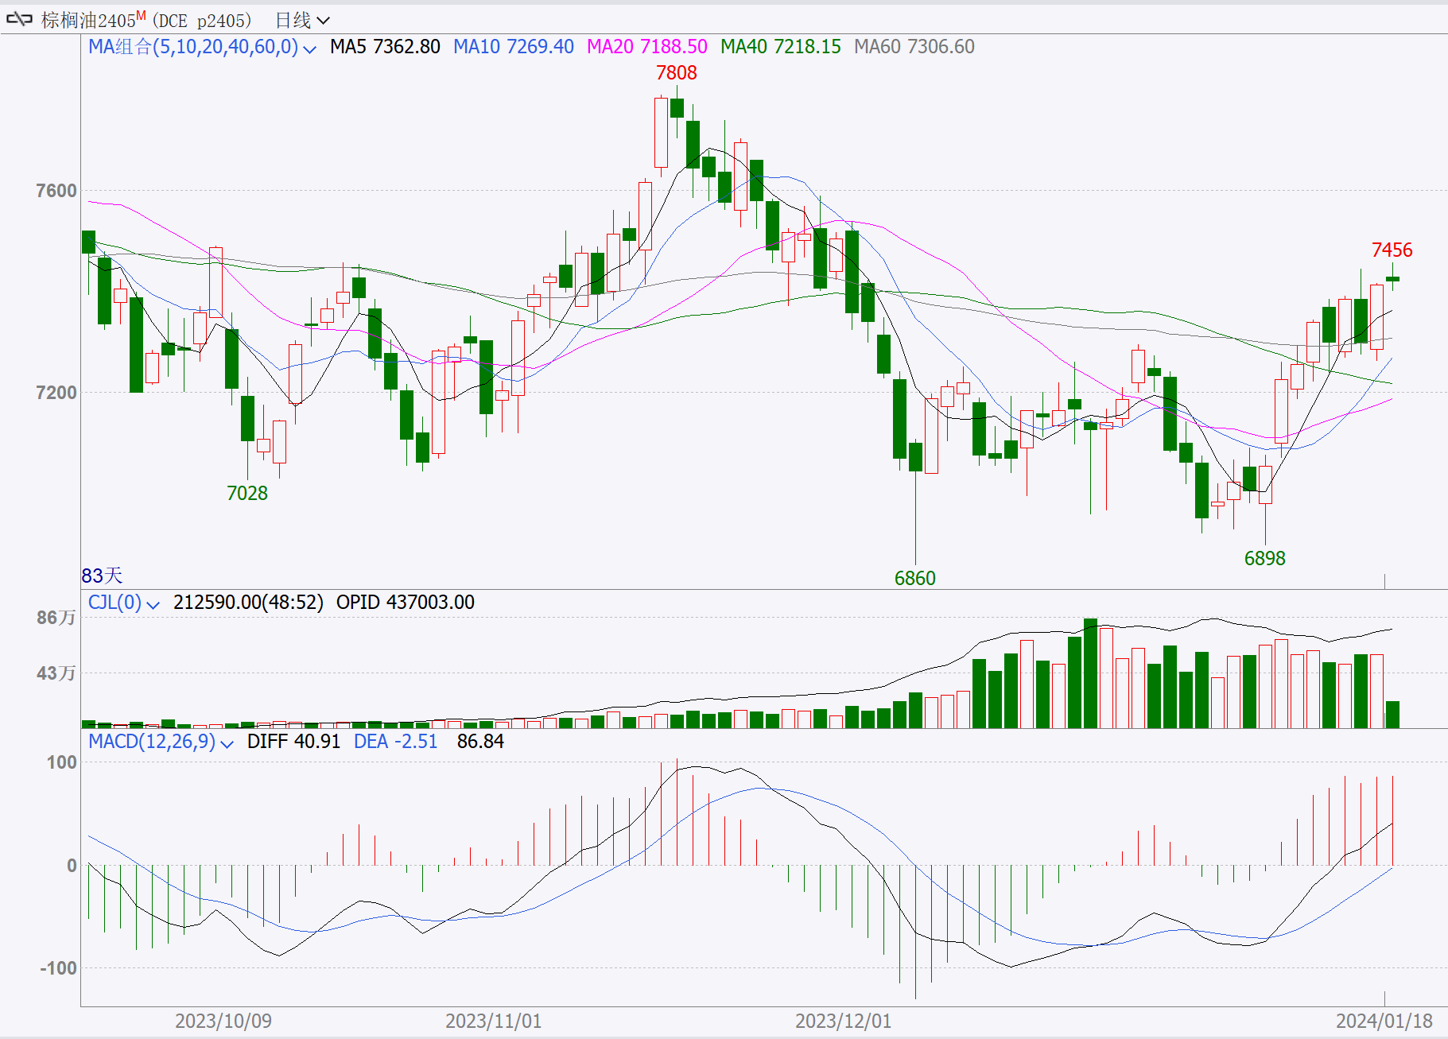Click the latest candlestick below 7456

click(x=1392, y=278)
